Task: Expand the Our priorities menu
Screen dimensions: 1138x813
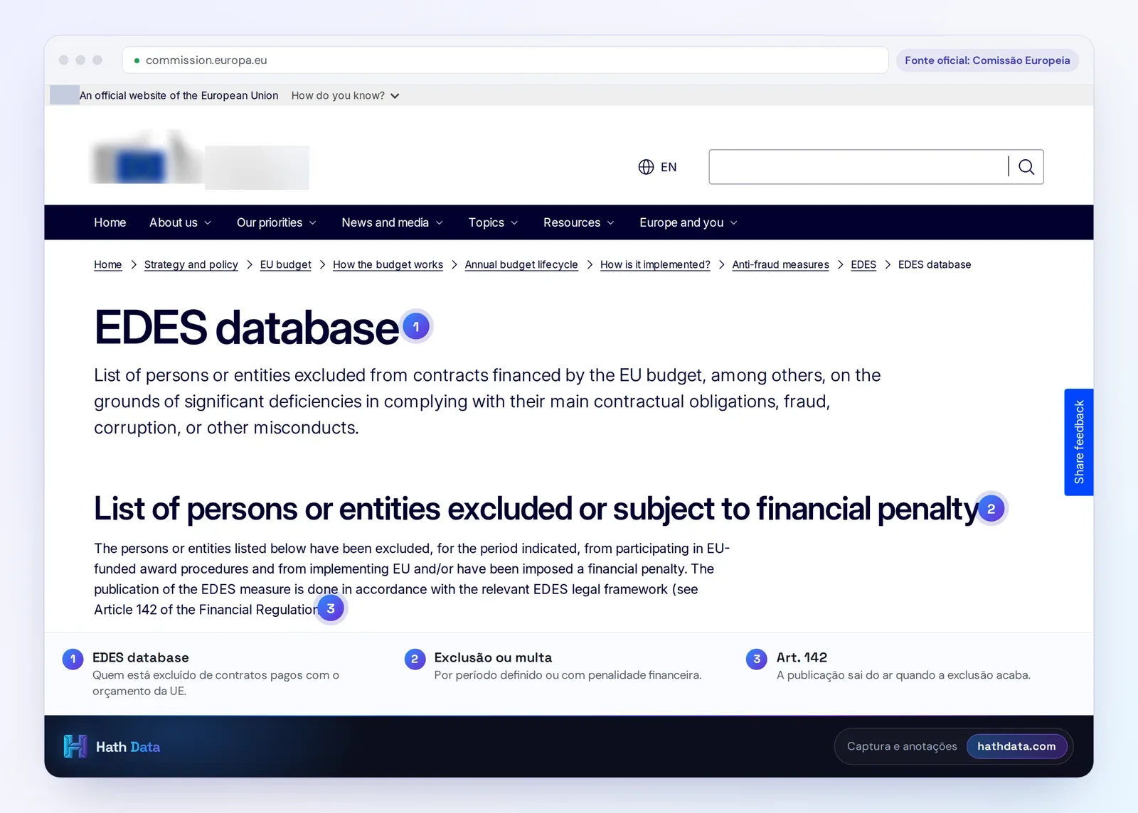Action: [277, 222]
